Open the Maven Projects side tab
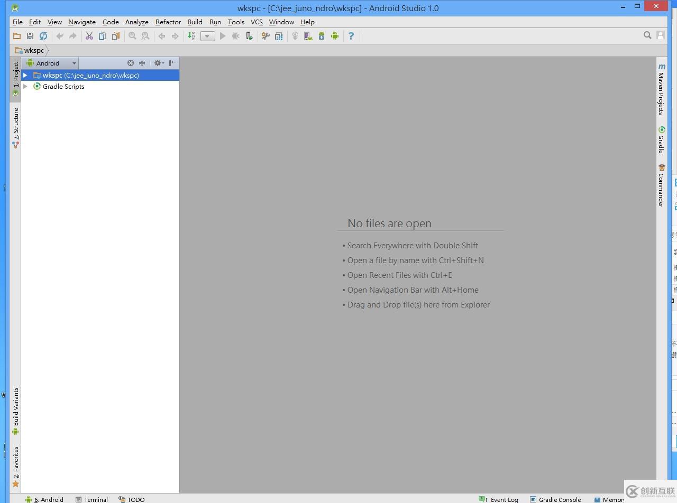Screen dimensions: 677x503 pyautogui.click(x=661, y=89)
